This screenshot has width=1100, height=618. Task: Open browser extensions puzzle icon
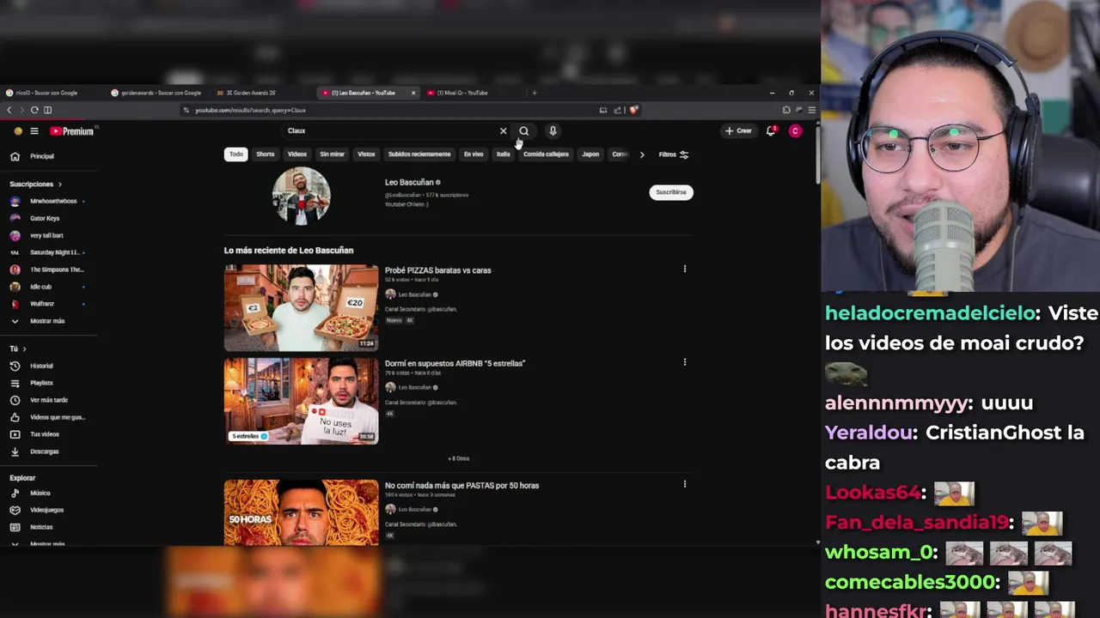[x=786, y=110]
